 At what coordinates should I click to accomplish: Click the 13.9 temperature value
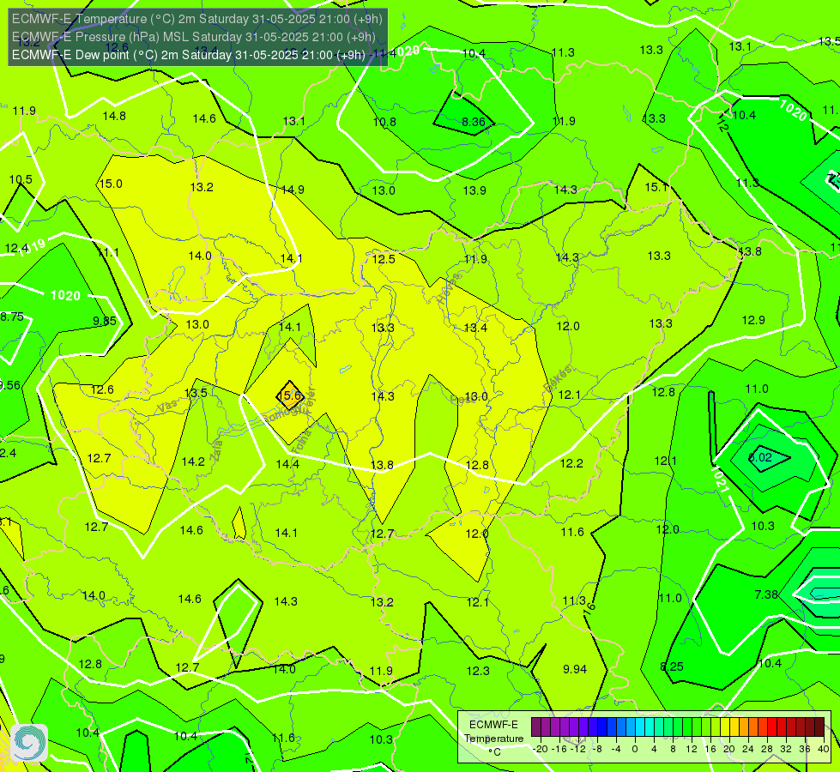[474, 190]
